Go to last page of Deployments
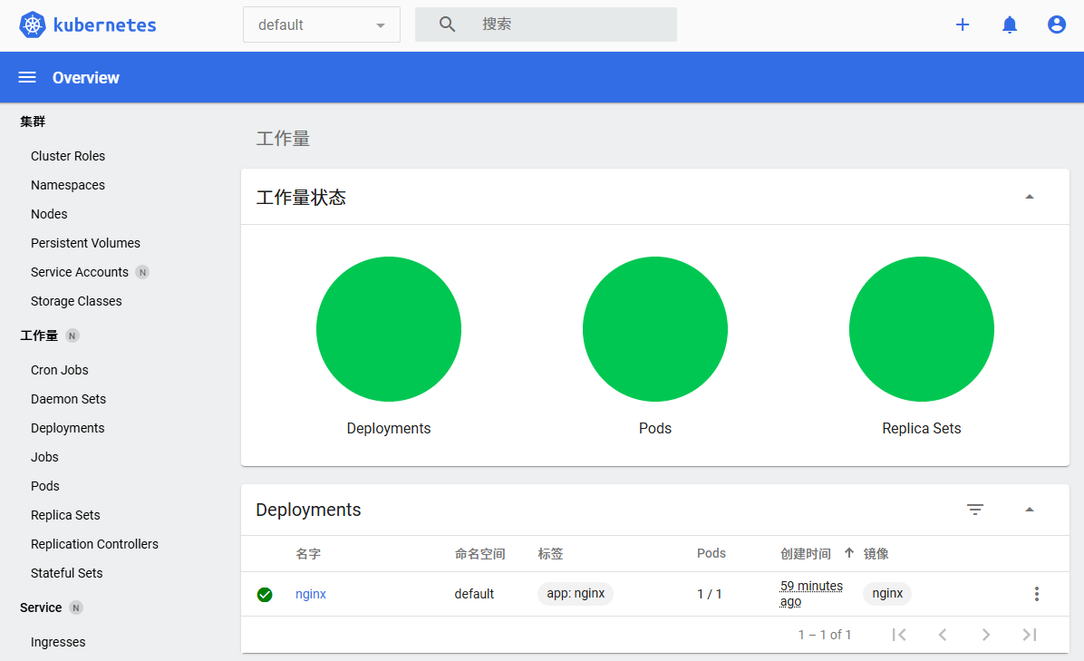This screenshot has height=661, width=1084. pyautogui.click(x=1030, y=635)
